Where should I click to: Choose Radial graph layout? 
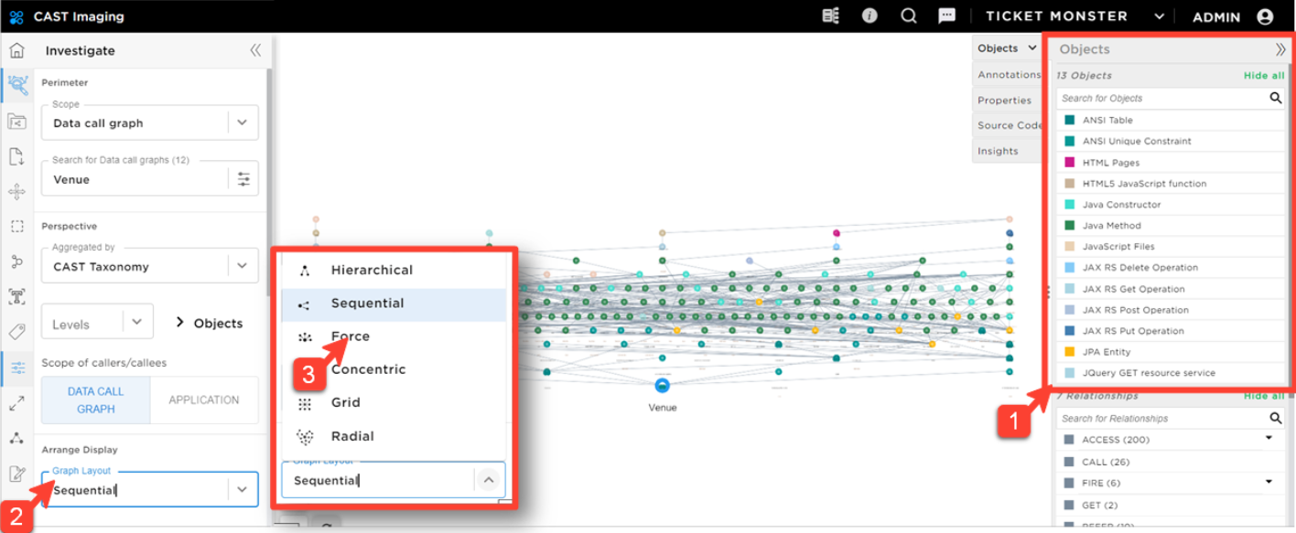point(394,436)
